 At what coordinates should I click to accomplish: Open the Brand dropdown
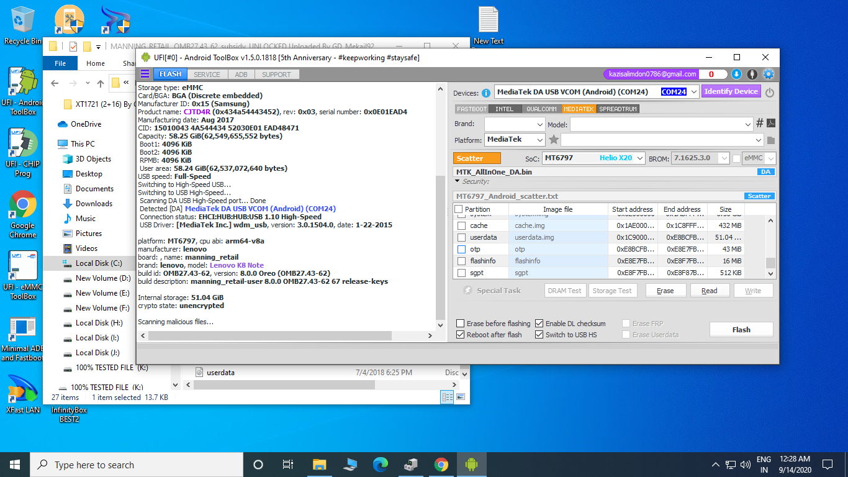(x=539, y=124)
